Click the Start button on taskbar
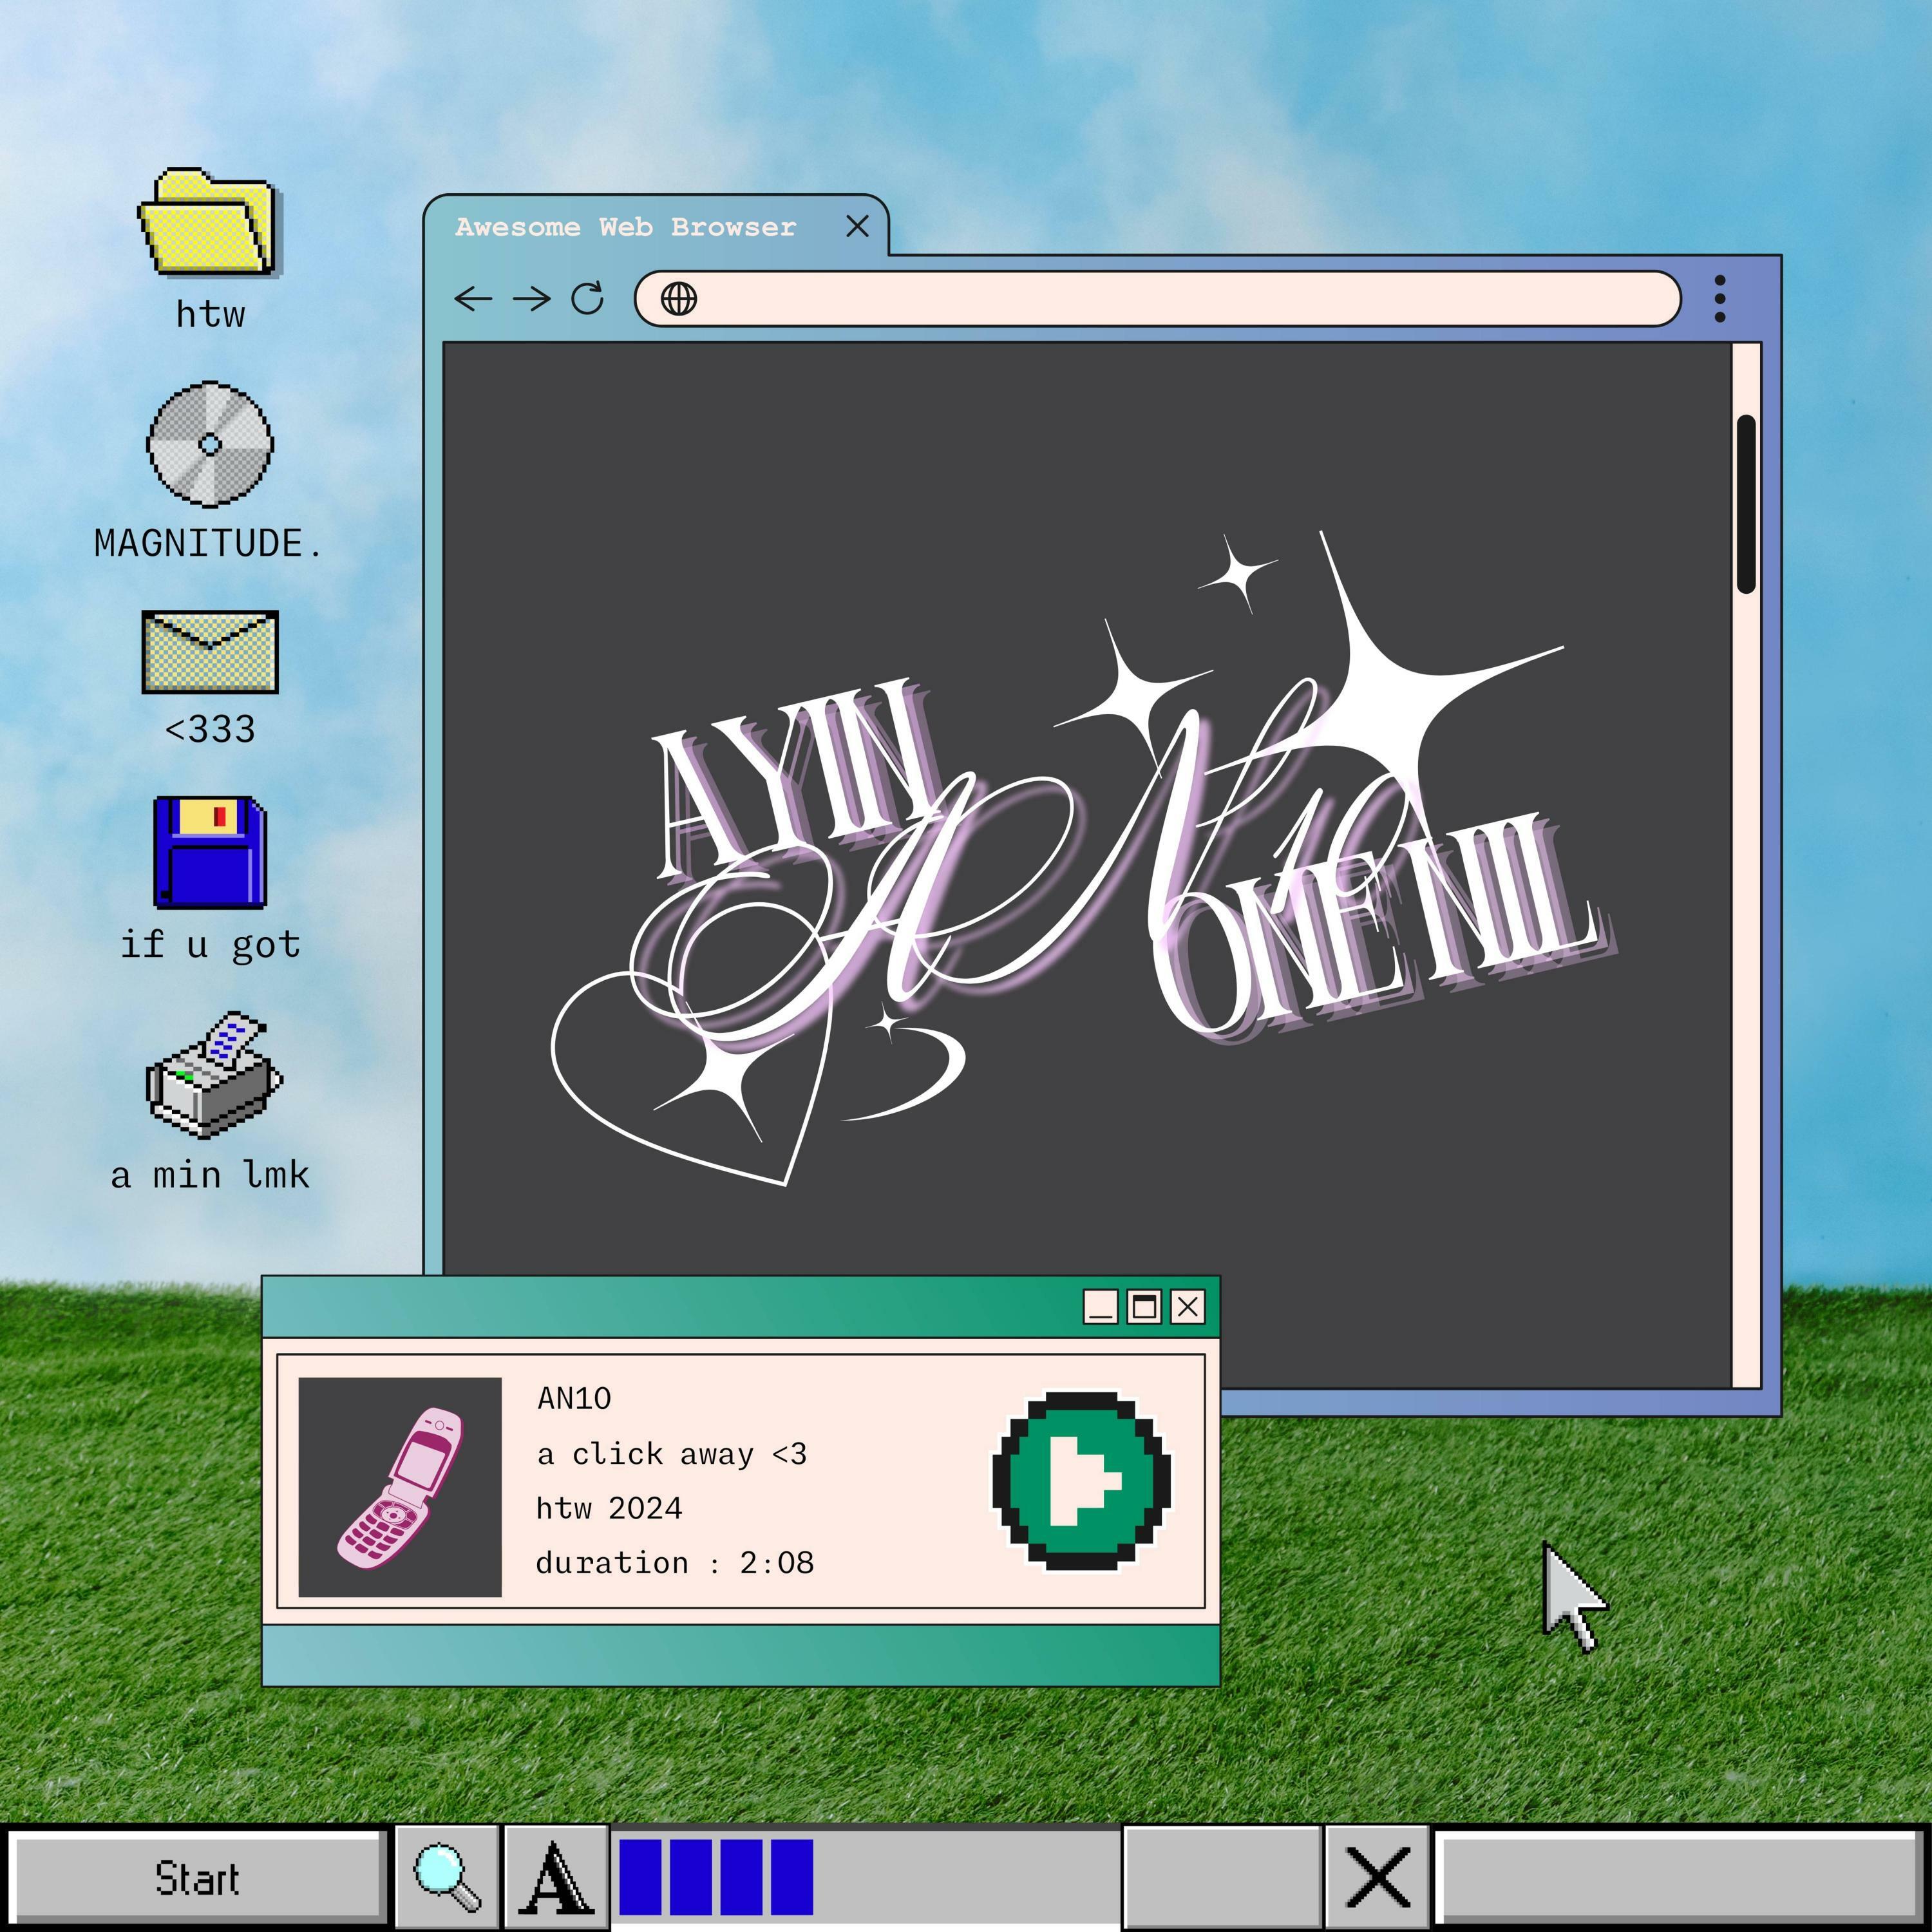 click(197, 1879)
